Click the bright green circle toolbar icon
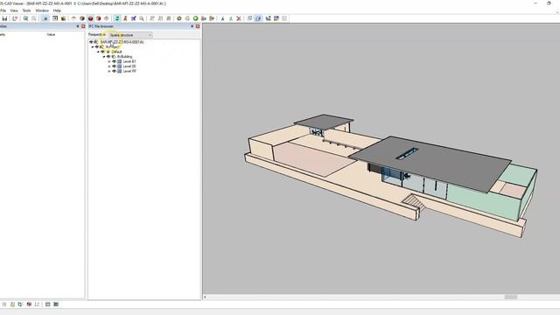This screenshot has width=560, height=315. [195, 18]
